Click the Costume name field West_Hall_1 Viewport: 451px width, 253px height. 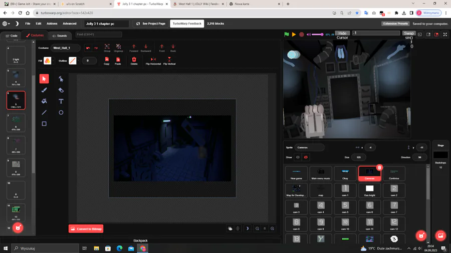65,48
